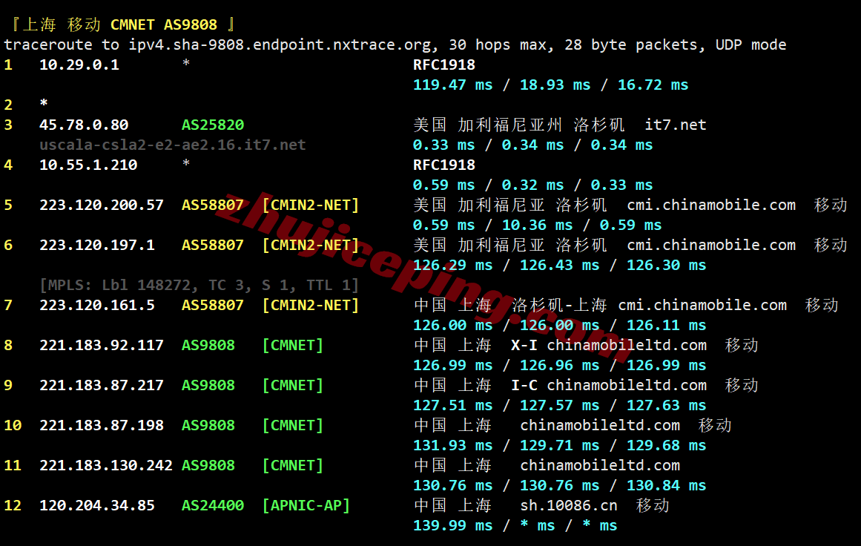Click the hostname ipv4.sha-9808.endpoint.nxtrace.org
The width and height of the screenshot is (861, 546).
[280, 45]
